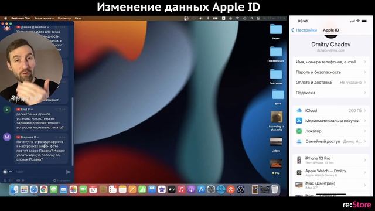Screen dimensions: 375x211
Task: Open Notes app in the Dock
Action: tap(122, 190)
